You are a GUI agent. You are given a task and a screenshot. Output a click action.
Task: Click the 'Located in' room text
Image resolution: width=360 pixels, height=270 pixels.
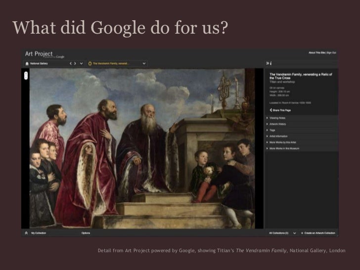(290, 103)
